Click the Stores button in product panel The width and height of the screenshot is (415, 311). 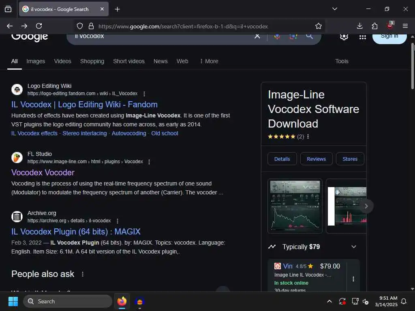click(x=350, y=159)
